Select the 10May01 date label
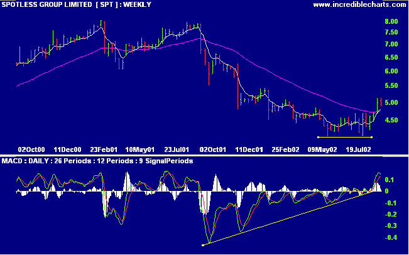 point(140,149)
